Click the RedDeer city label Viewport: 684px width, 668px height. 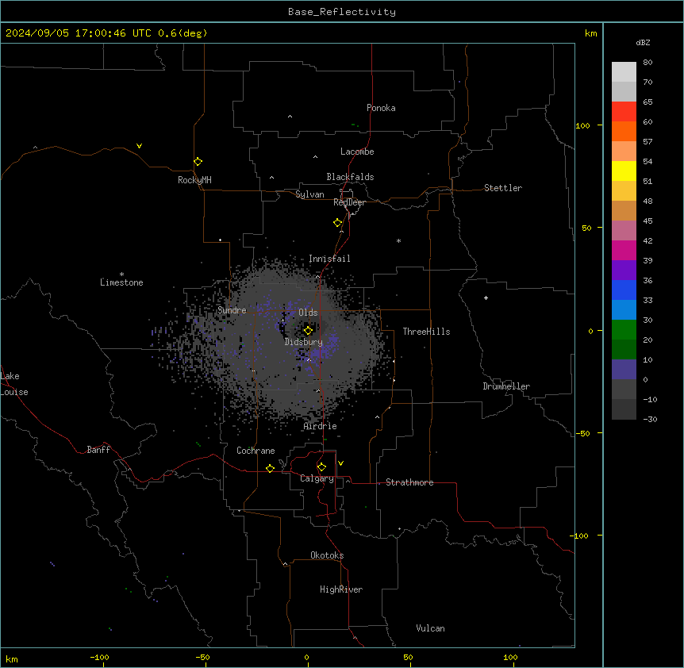coord(350,202)
